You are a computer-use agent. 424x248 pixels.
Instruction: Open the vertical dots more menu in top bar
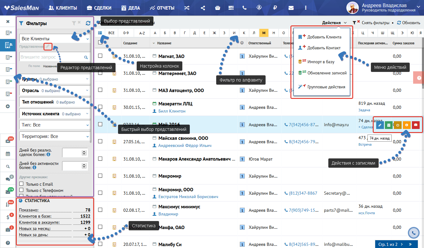(306, 8)
